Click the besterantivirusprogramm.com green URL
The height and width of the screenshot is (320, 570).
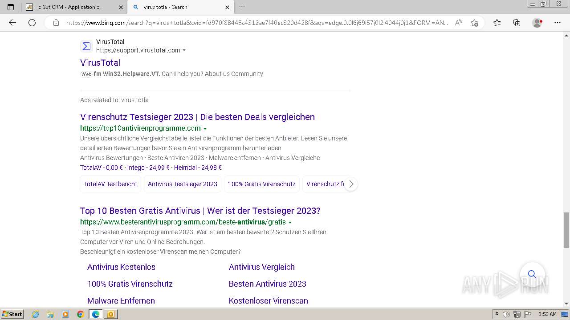(x=183, y=222)
